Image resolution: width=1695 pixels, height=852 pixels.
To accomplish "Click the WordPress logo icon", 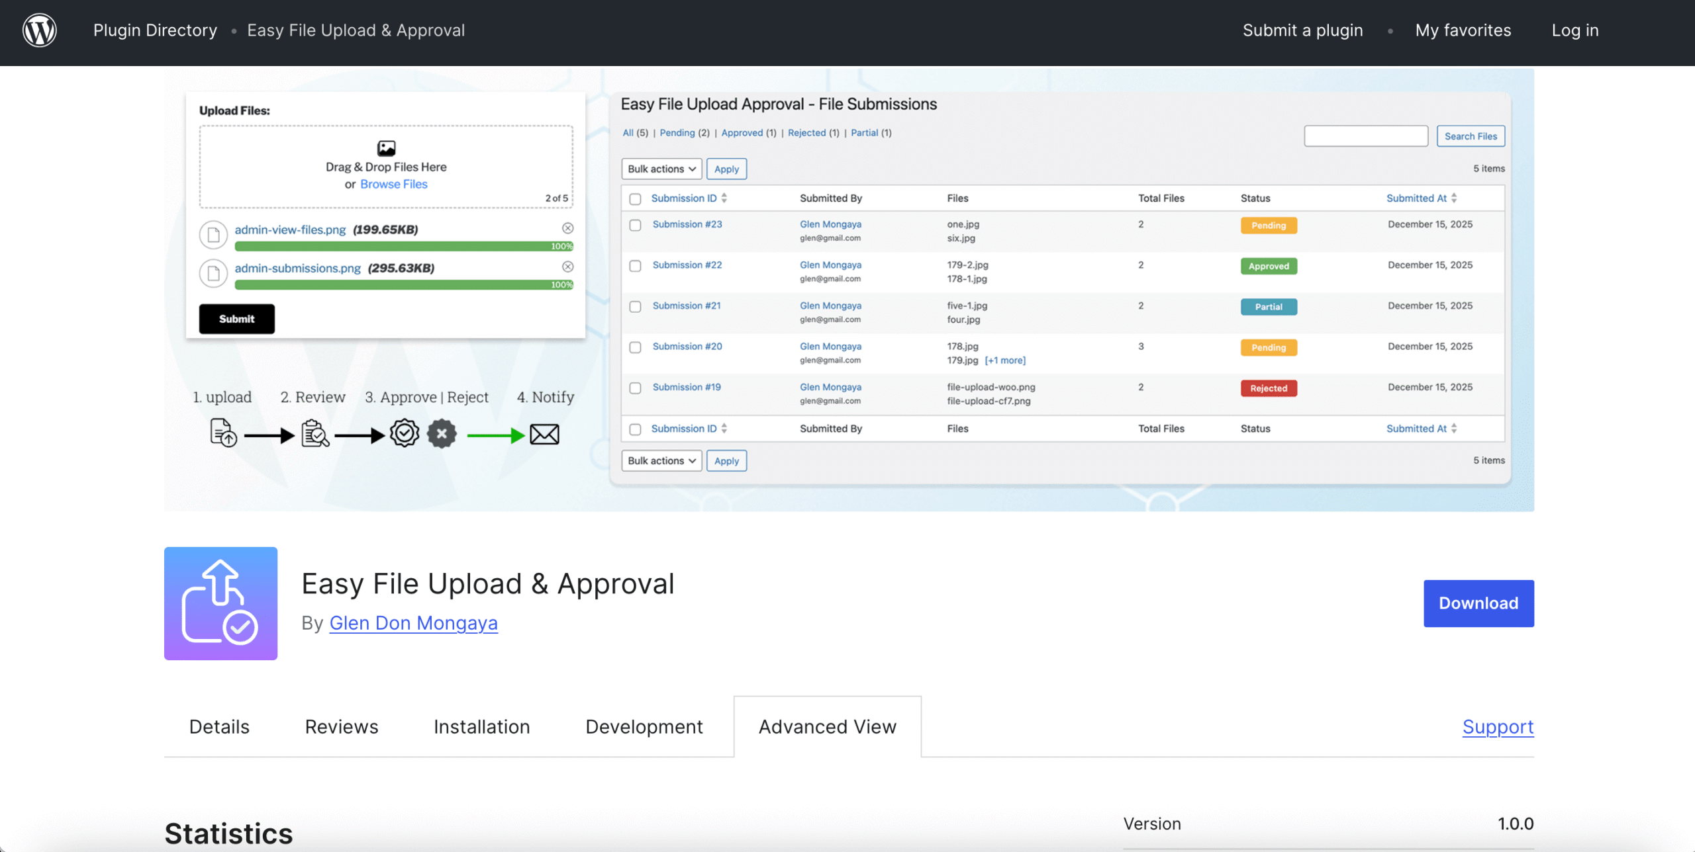I will click(40, 30).
